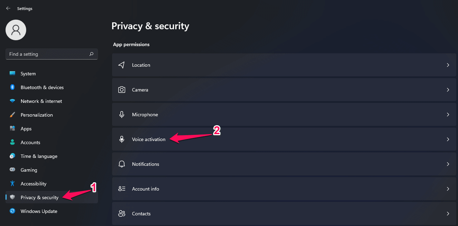Click the Notifications bell icon

pos(122,164)
